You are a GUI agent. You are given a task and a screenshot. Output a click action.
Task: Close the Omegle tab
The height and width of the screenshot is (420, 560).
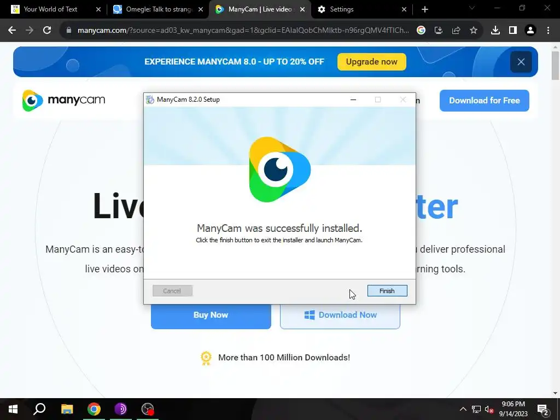(201, 10)
